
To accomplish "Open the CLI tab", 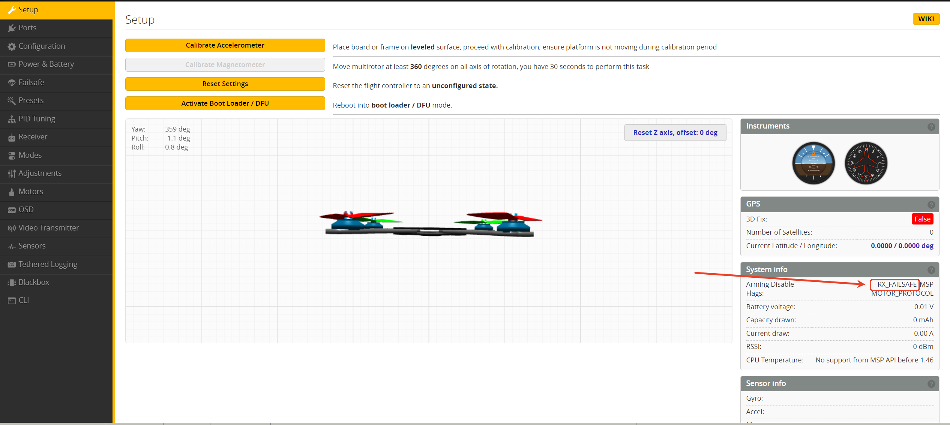I will coord(24,300).
